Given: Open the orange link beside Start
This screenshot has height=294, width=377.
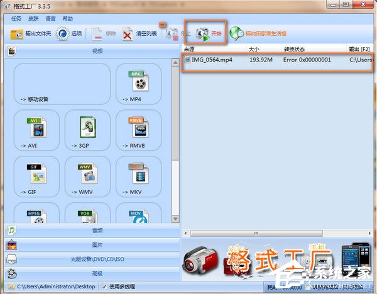Looking at the screenshot, I should (x=258, y=33).
